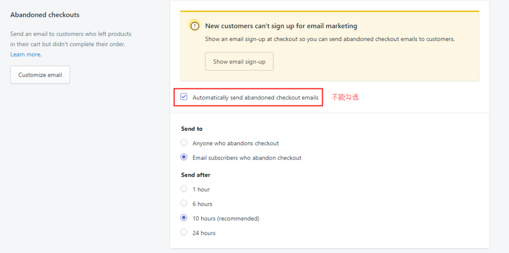Image resolution: width=509 pixels, height=253 pixels.
Task: Open the Customize email button
Action: (40, 75)
